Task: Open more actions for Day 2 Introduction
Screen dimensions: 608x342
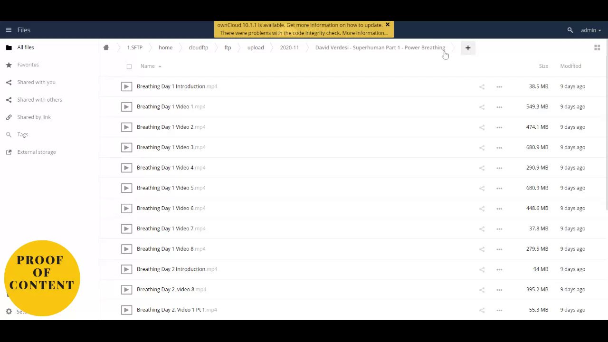Action: coord(499,269)
